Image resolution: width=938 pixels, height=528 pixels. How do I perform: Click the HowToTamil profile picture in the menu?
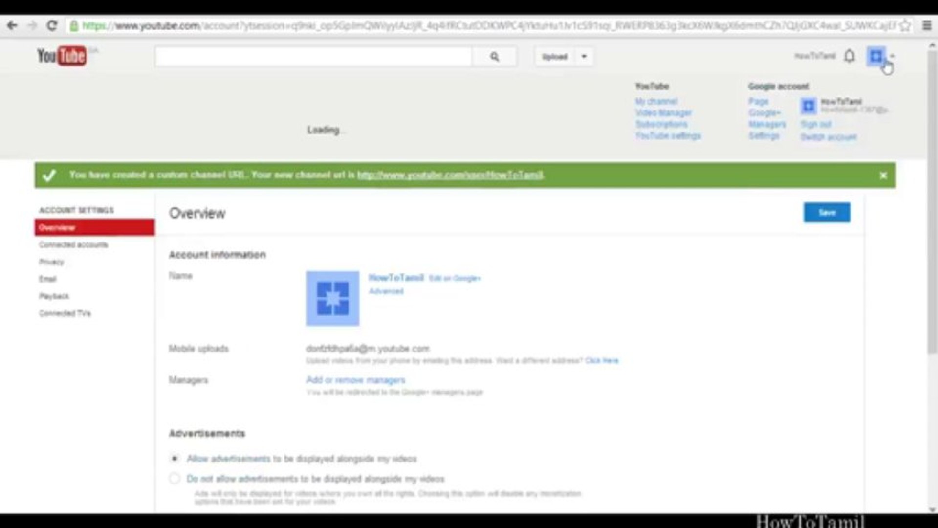click(x=808, y=106)
